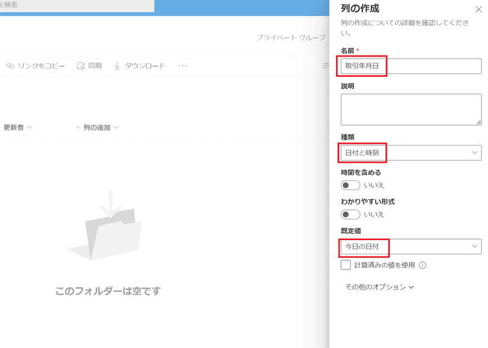Viewport: 488px width, 348px height.
Task: Open the 既定値 dropdown showing 今日の日付
Action: 411,246
